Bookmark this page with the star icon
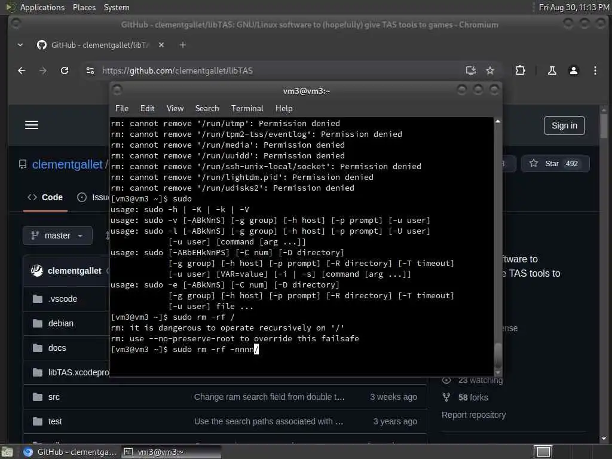The image size is (612, 459). coord(490,71)
